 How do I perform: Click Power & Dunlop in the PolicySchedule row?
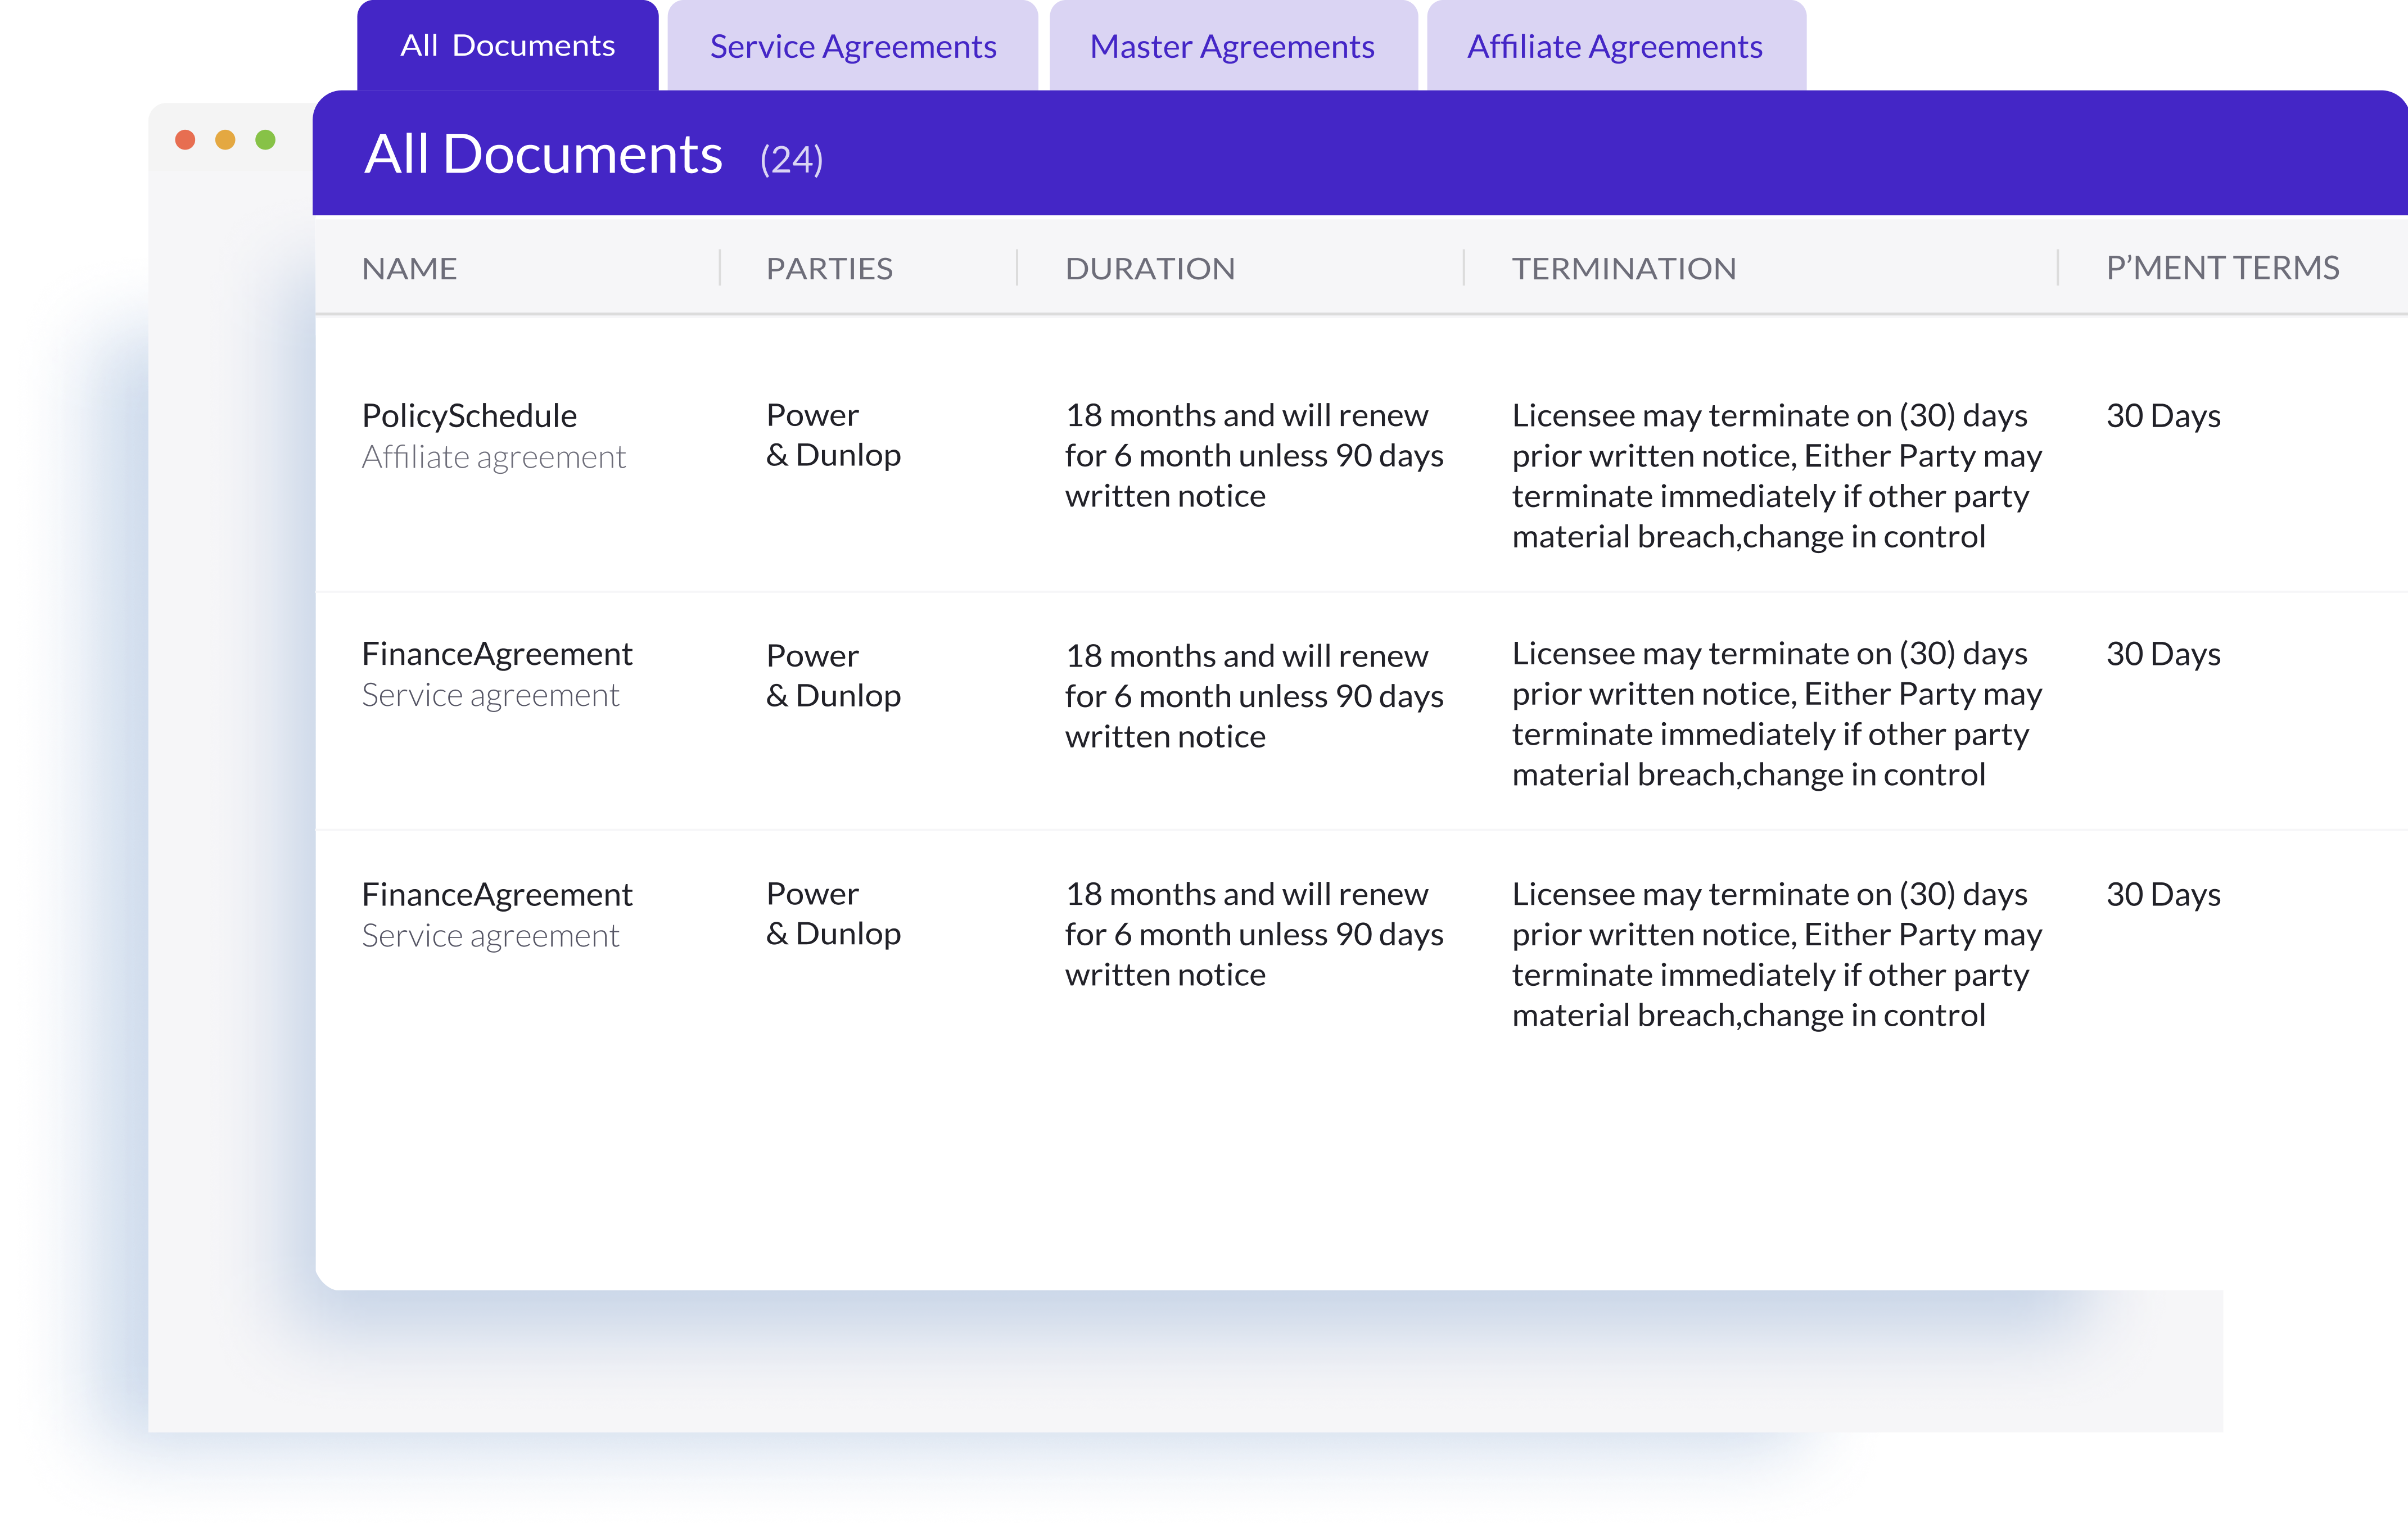coord(832,436)
